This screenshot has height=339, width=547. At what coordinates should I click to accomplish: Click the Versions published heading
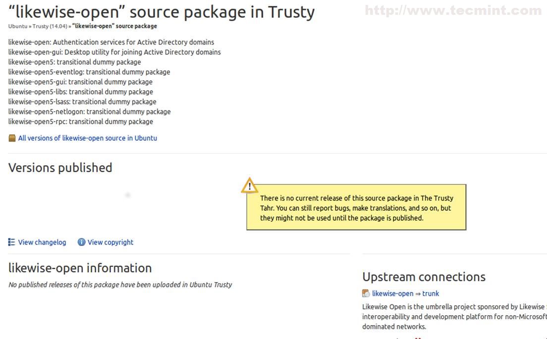pyautogui.click(x=60, y=168)
